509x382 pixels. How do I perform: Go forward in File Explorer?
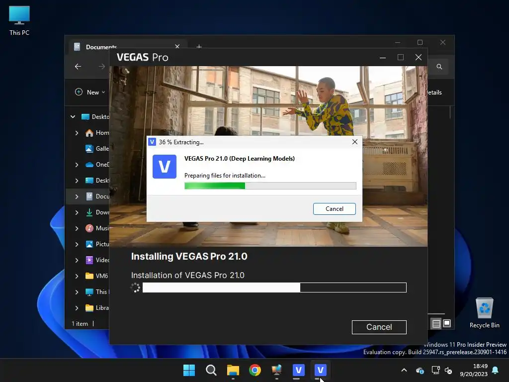click(102, 67)
